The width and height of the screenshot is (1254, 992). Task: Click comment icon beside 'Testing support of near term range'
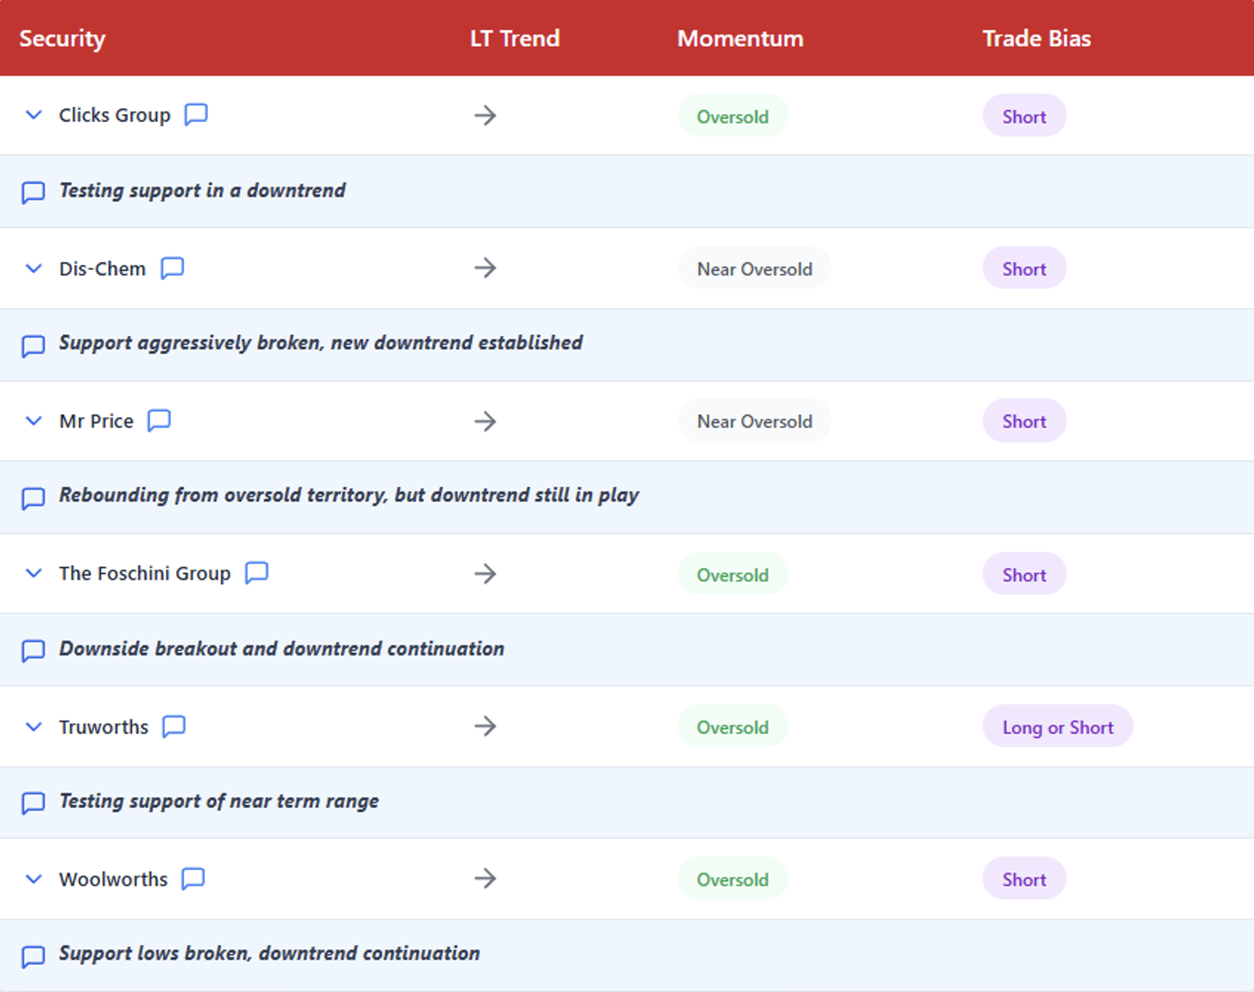pyautogui.click(x=33, y=803)
